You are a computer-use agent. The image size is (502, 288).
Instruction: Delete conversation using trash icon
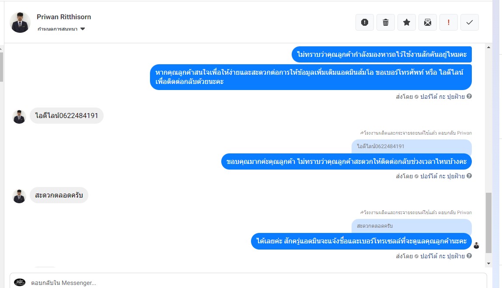(386, 22)
